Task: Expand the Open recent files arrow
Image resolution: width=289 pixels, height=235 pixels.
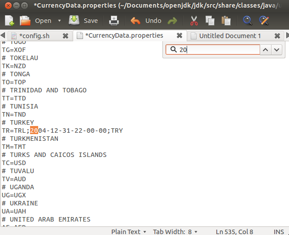Action: click(x=59, y=21)
